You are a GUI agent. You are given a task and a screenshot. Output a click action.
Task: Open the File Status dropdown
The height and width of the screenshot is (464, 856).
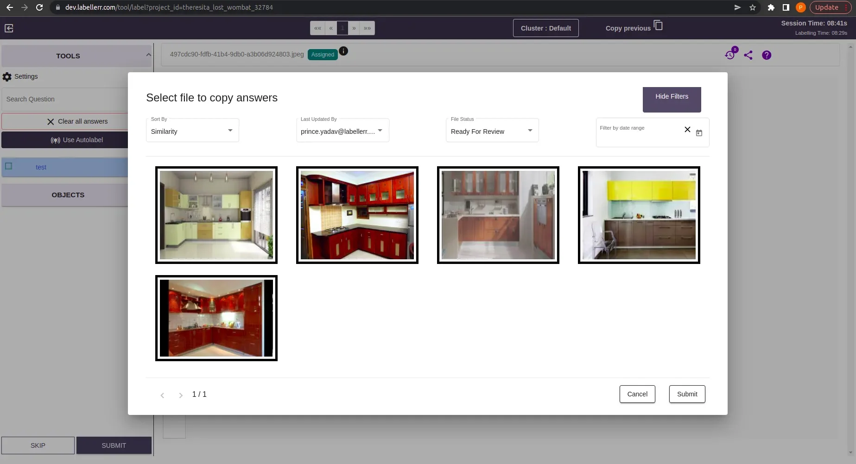pyautogui.click(x=492, y=131)
